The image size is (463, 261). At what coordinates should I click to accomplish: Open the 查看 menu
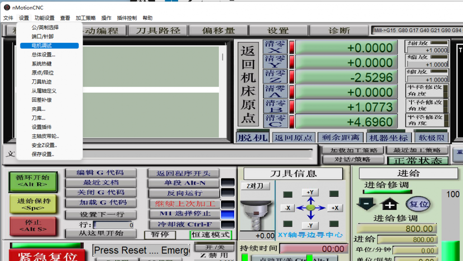pos(65,18)
